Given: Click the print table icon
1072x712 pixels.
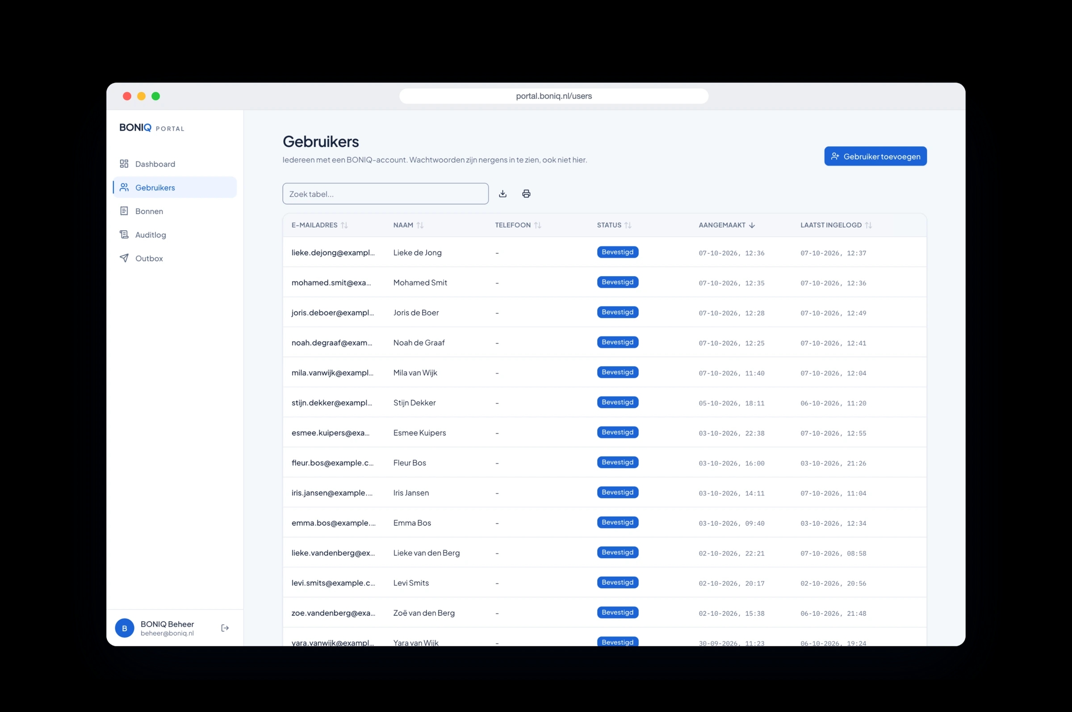Looking at the screenshot, I should coord(526,194).
